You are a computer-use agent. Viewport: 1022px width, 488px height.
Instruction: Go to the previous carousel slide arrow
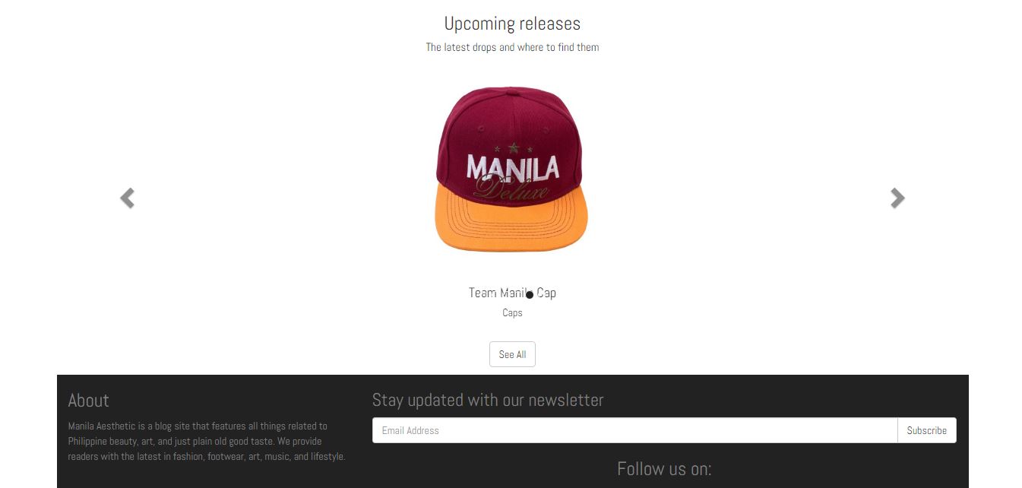pyautogui.click(x=128, y=198)
